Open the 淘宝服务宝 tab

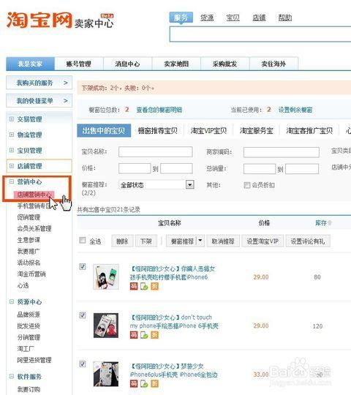point(257,130)
